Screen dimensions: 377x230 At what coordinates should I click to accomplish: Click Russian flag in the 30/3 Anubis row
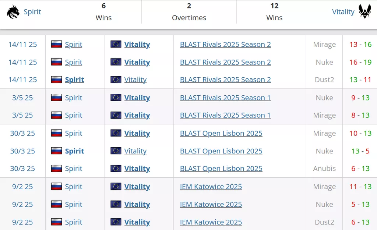56,169
